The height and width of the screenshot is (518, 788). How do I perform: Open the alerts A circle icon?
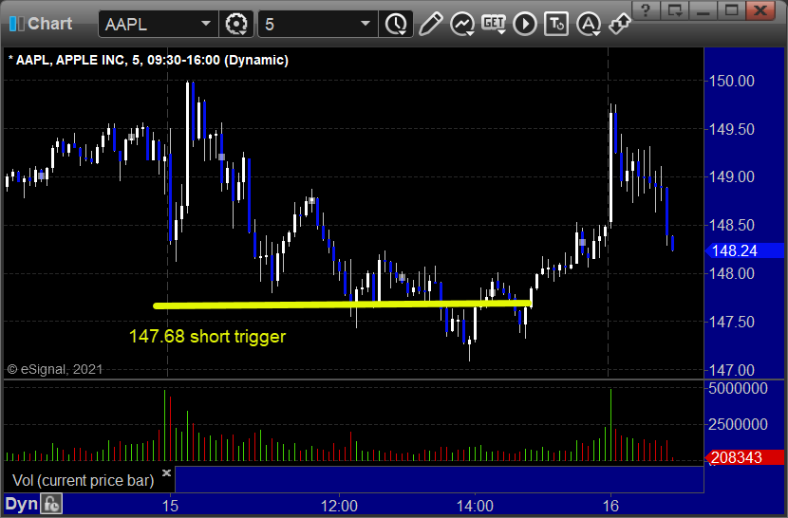pyautogui.click(x=588, y=24)
